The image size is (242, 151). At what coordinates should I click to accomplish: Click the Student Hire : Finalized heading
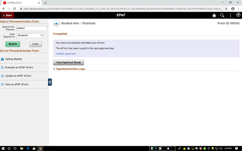[x=78, y=23]
